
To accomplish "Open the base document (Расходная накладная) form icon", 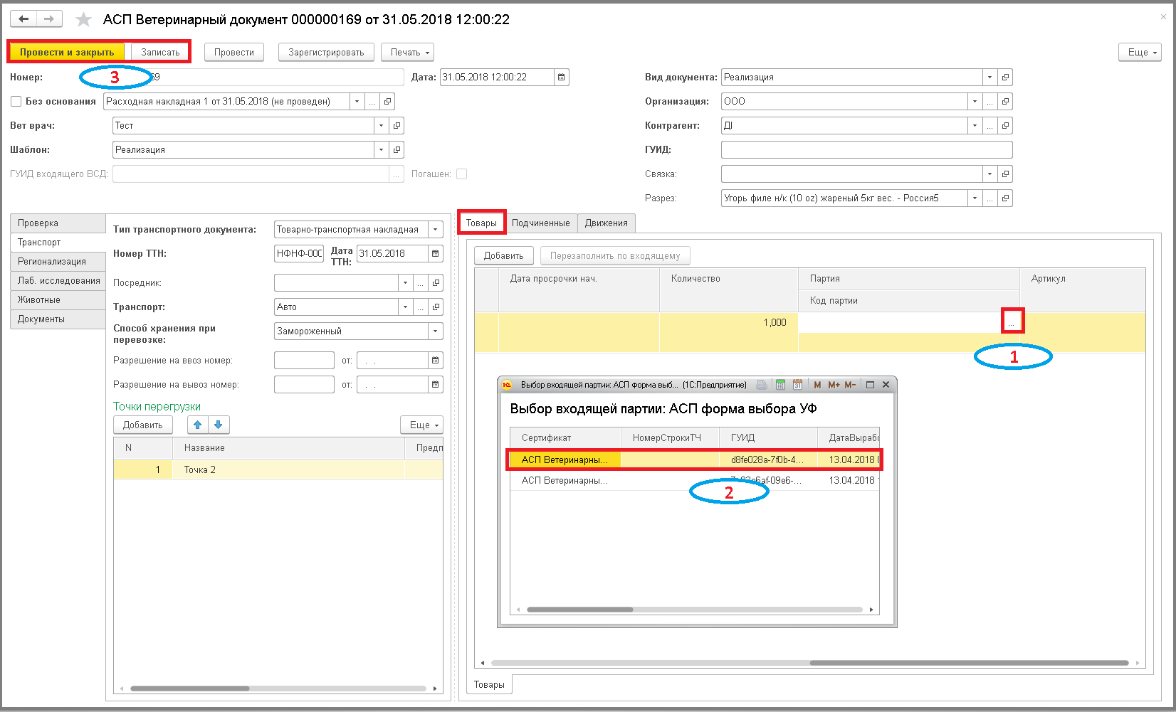I will (387, 101).
